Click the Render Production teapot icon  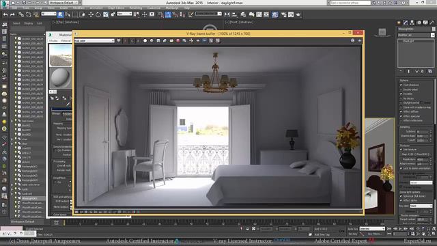tap(298, 14)
